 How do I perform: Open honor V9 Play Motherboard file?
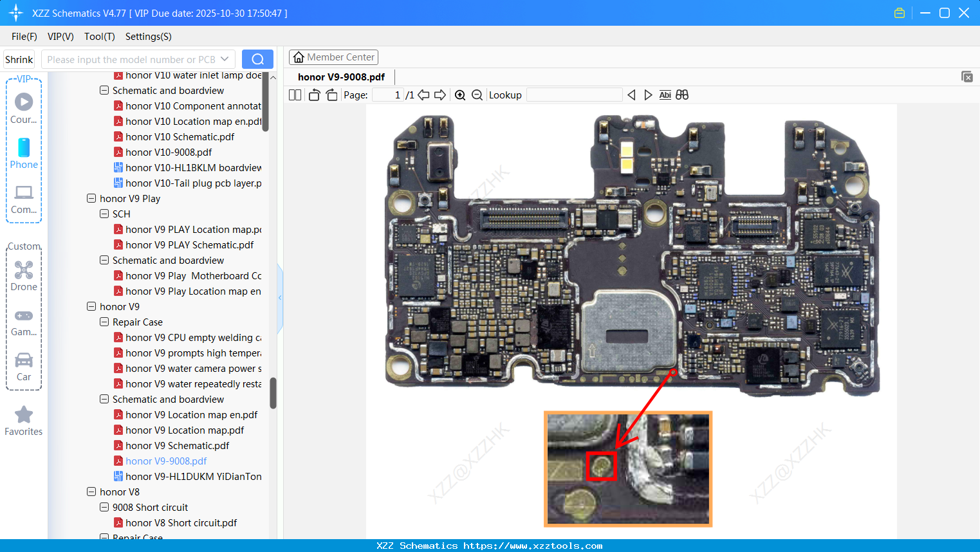click(x=188, y=276)
